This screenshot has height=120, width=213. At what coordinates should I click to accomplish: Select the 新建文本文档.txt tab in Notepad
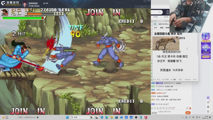[x=163, y=24]
